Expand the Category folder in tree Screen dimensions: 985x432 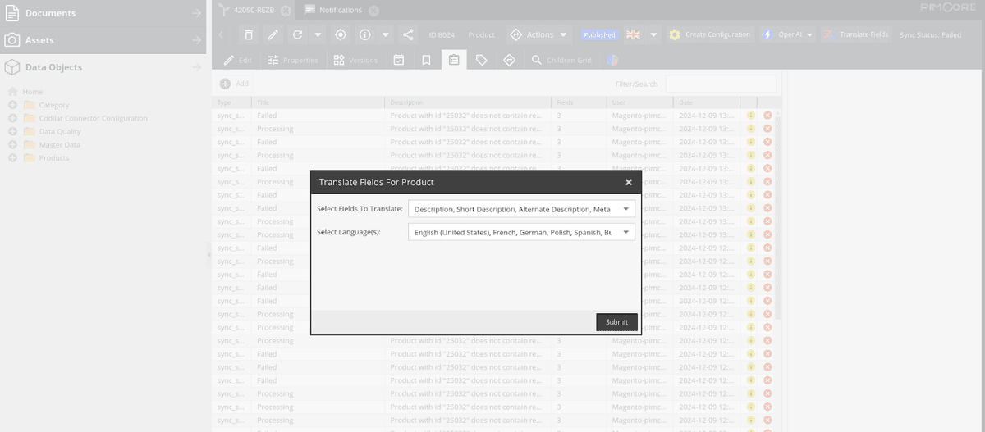[12, 105]
